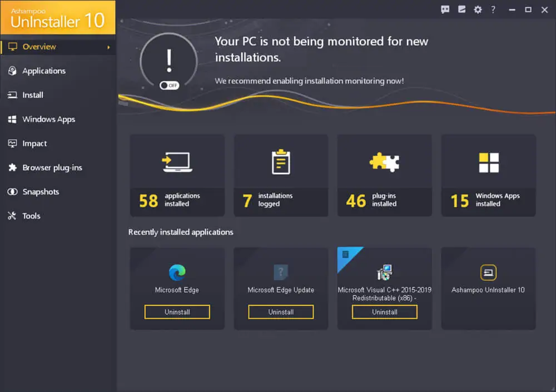Image resolution: width=556 pixels, height=392 pixels.
Task: Click the Windows tiles icon on Windows Apps card
Action: pyautogui.click(x=489, y=162)
